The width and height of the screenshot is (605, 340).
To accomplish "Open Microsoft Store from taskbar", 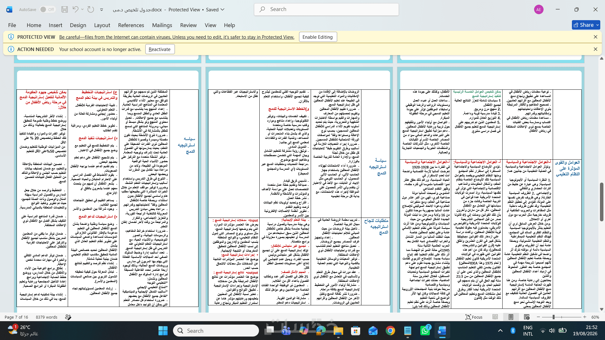I will pyautogui.click(x=355, y=331).
